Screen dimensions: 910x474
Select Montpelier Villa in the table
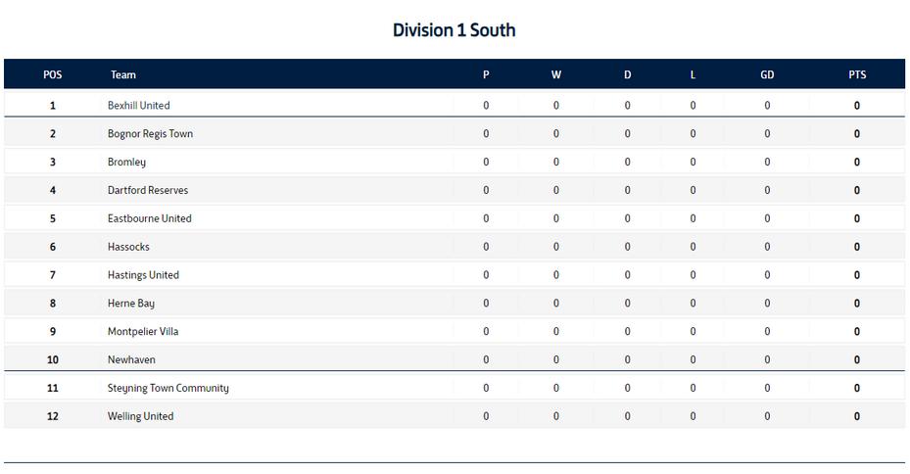143,332
